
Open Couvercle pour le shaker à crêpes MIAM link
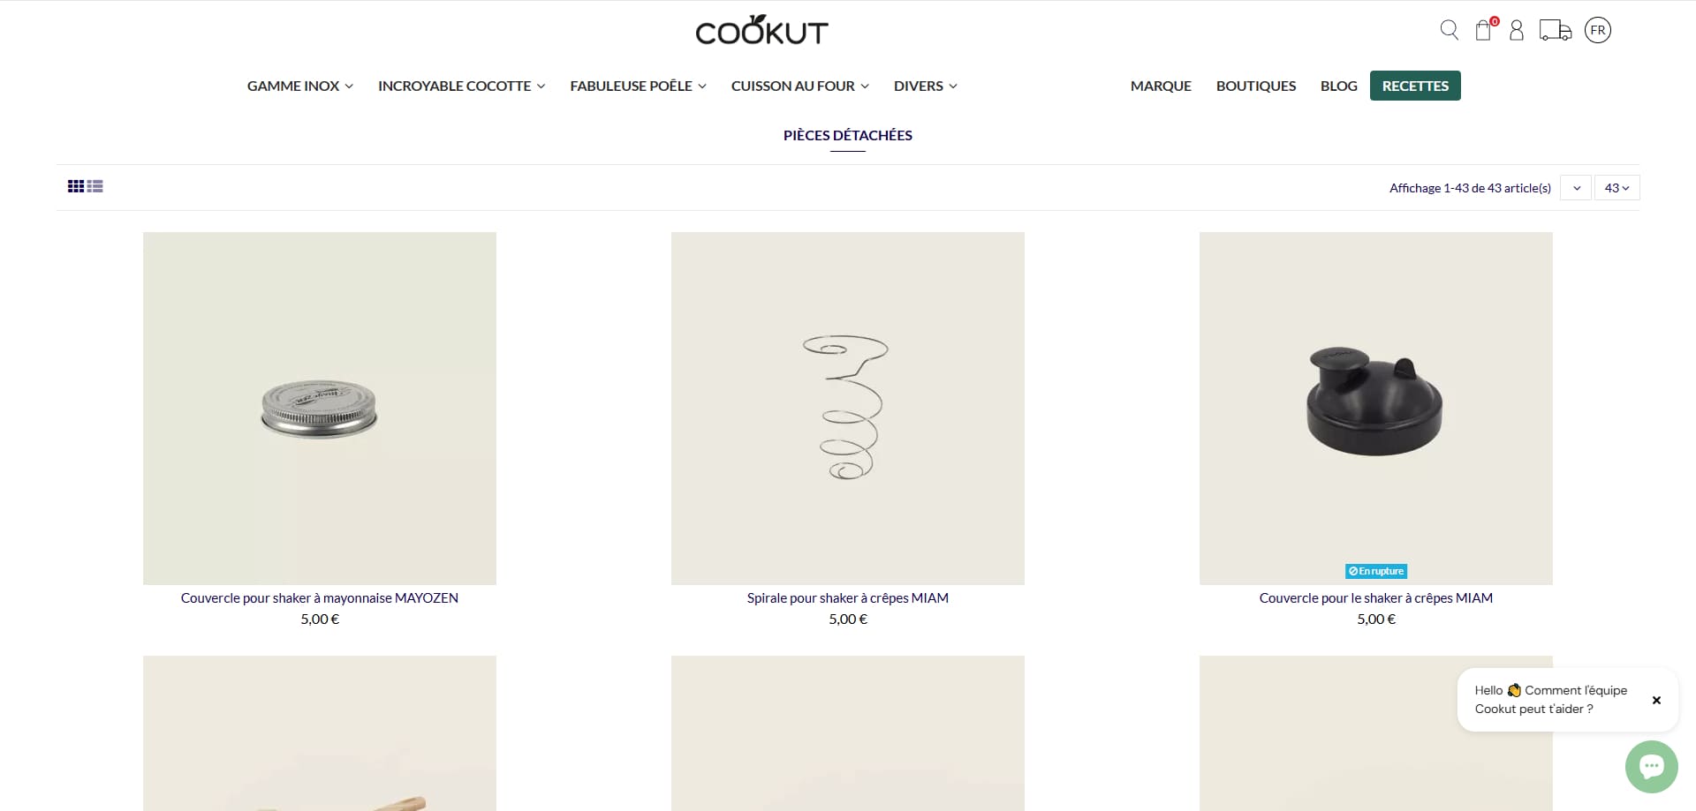pyautogui.click(x=1376, y=598)
